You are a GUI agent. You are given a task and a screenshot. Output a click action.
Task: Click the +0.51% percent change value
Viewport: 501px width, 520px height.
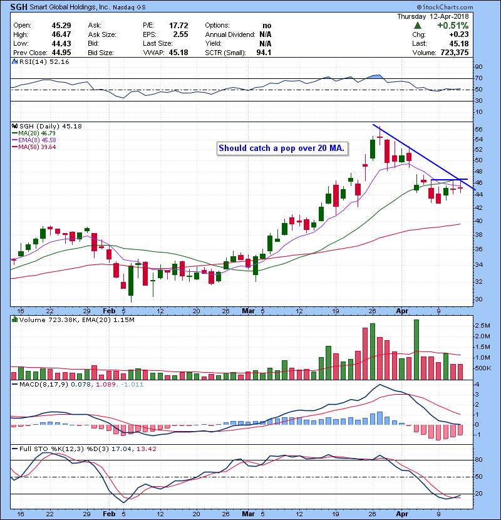453,26
